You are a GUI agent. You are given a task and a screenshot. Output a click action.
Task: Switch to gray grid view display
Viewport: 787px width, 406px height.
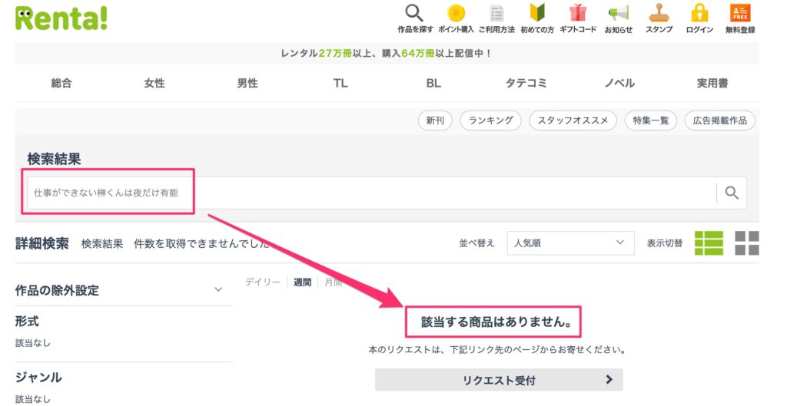tap(746, 243)
